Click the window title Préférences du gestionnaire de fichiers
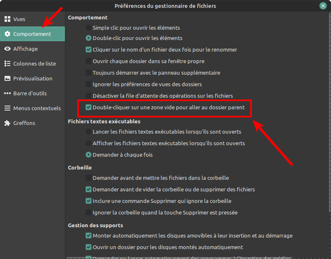This screenshot has width=331, height=259. pos(165,6)
